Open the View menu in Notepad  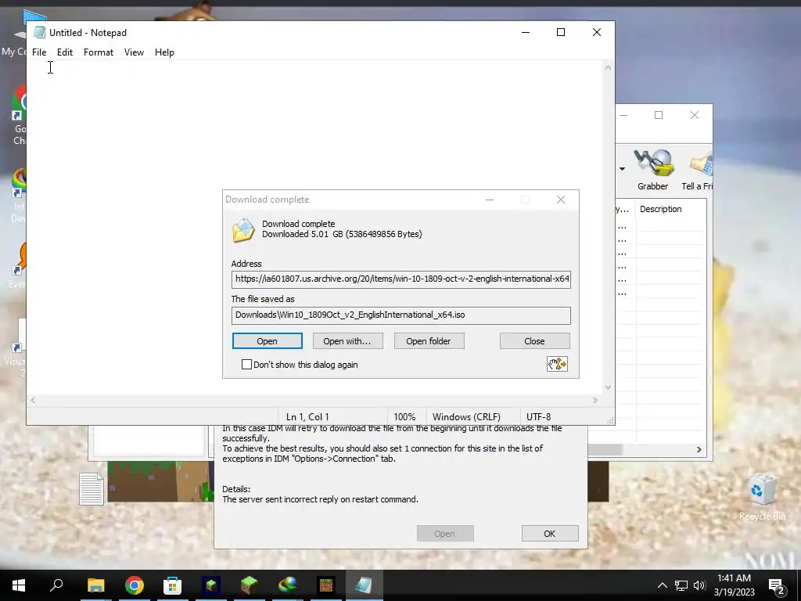[134, 52]
